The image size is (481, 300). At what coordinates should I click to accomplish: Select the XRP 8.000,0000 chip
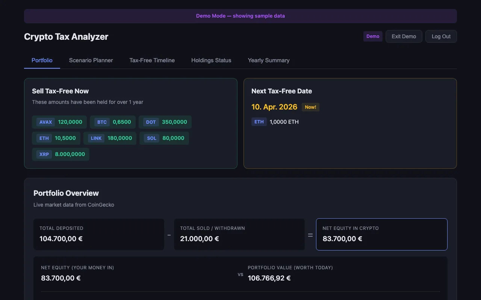61,154
